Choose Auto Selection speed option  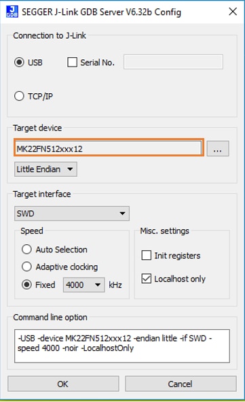[26, 249]
